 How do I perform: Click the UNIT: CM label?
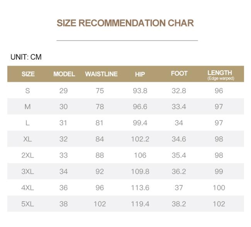[x=26, y=57]
